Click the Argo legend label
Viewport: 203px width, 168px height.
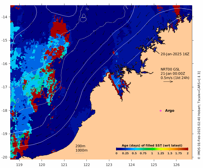tap(170, 111)
